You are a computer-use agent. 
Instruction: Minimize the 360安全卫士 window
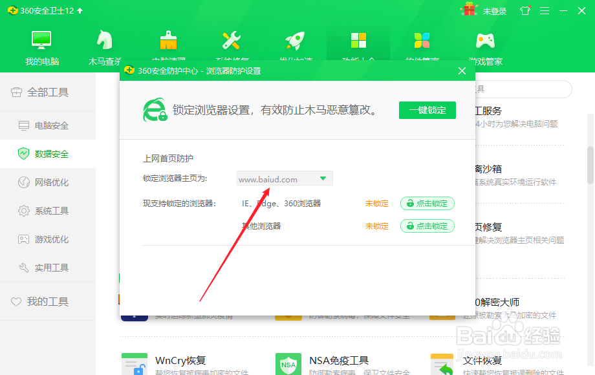pyautogui.click(x=563, y=10)
